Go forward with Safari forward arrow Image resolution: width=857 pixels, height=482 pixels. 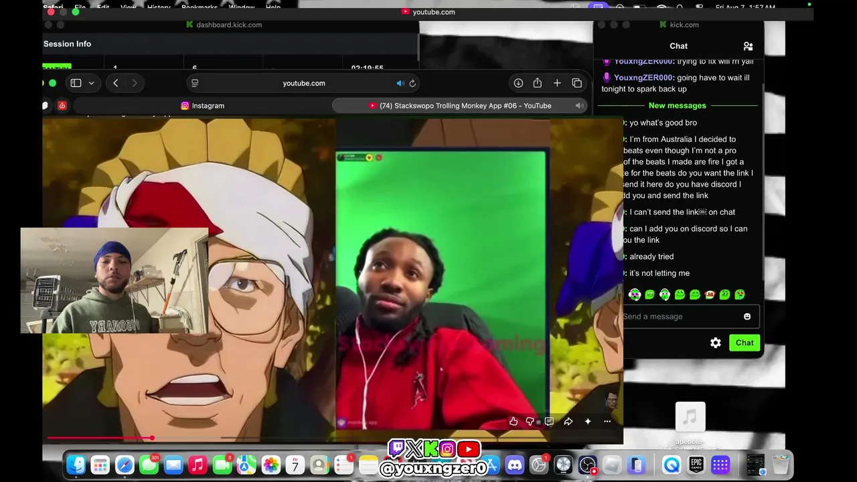(135, 83)
